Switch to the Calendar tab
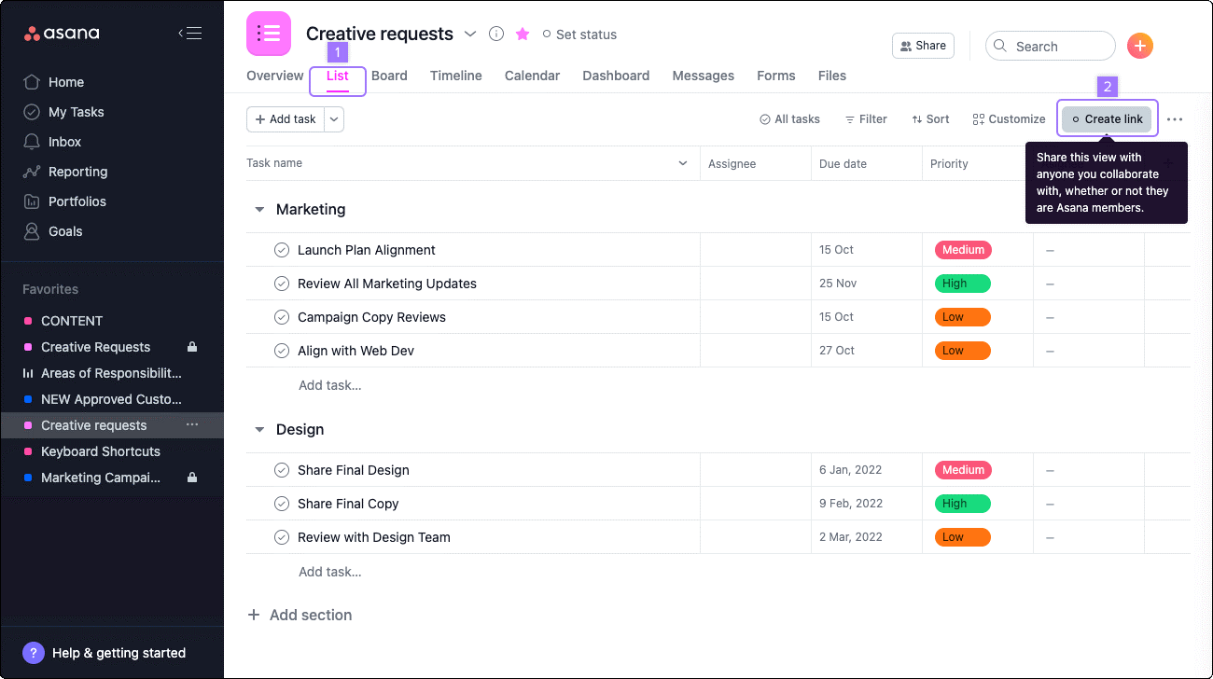This screenshot has height=679, width=1213. click(533, 76)
